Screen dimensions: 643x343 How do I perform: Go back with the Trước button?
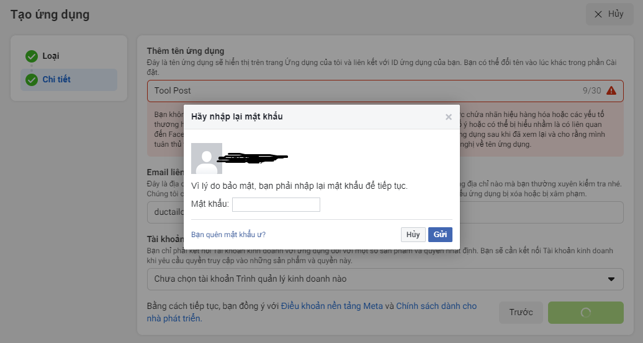[x=521, y=313]
